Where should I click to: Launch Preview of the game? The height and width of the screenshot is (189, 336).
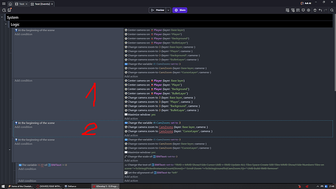[x=157, y=10]
